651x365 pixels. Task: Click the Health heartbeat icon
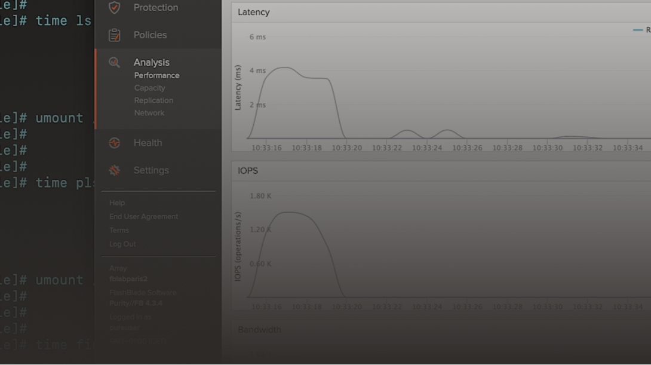114,143
